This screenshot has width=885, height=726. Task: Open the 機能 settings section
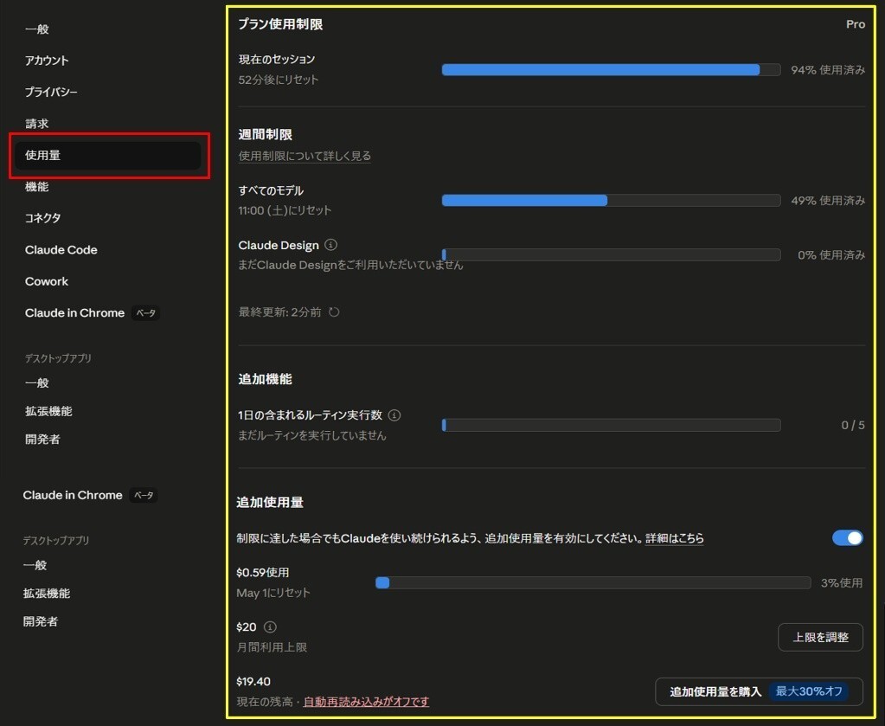point(36,186)
